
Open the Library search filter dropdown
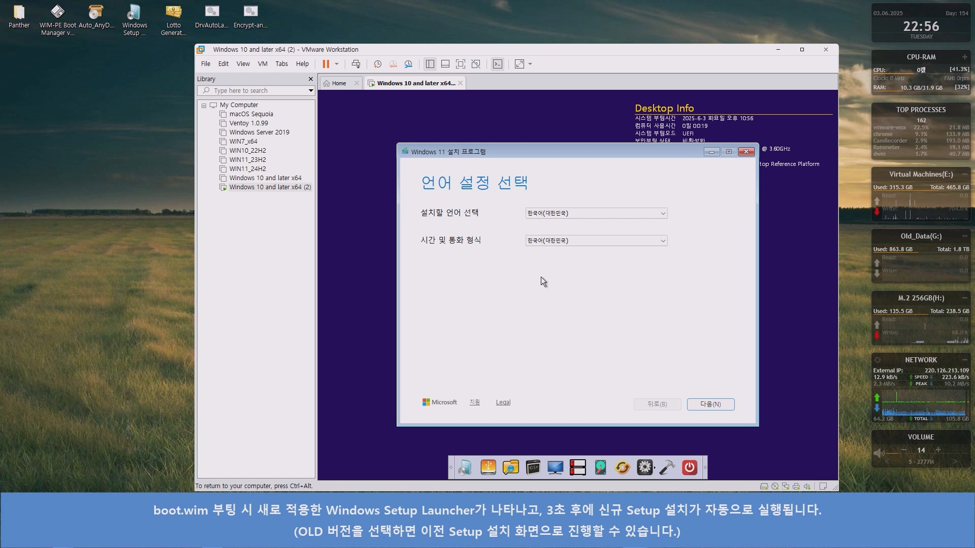pyautogui.click(x=311, y=91)
